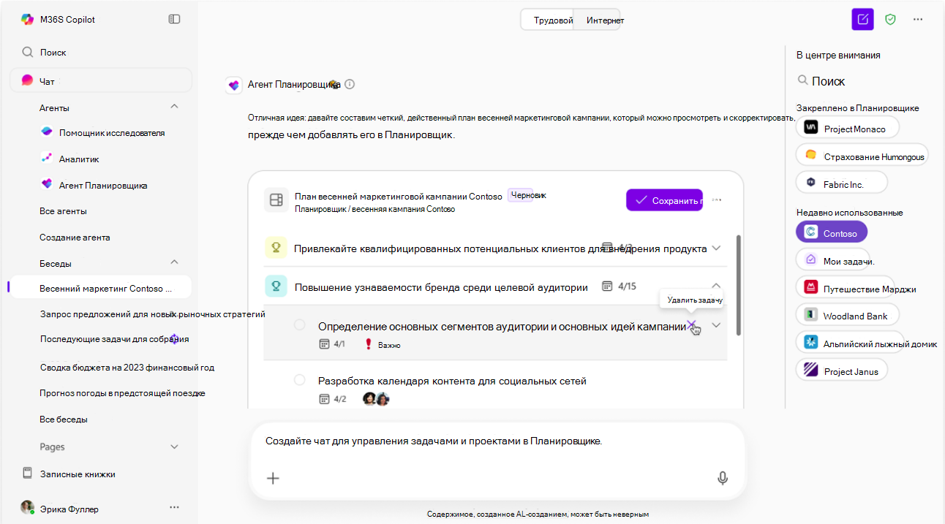This screenshot has width=945, height=524.
Task: Open pinned plan Project Monaco
Action: point(847,127)
